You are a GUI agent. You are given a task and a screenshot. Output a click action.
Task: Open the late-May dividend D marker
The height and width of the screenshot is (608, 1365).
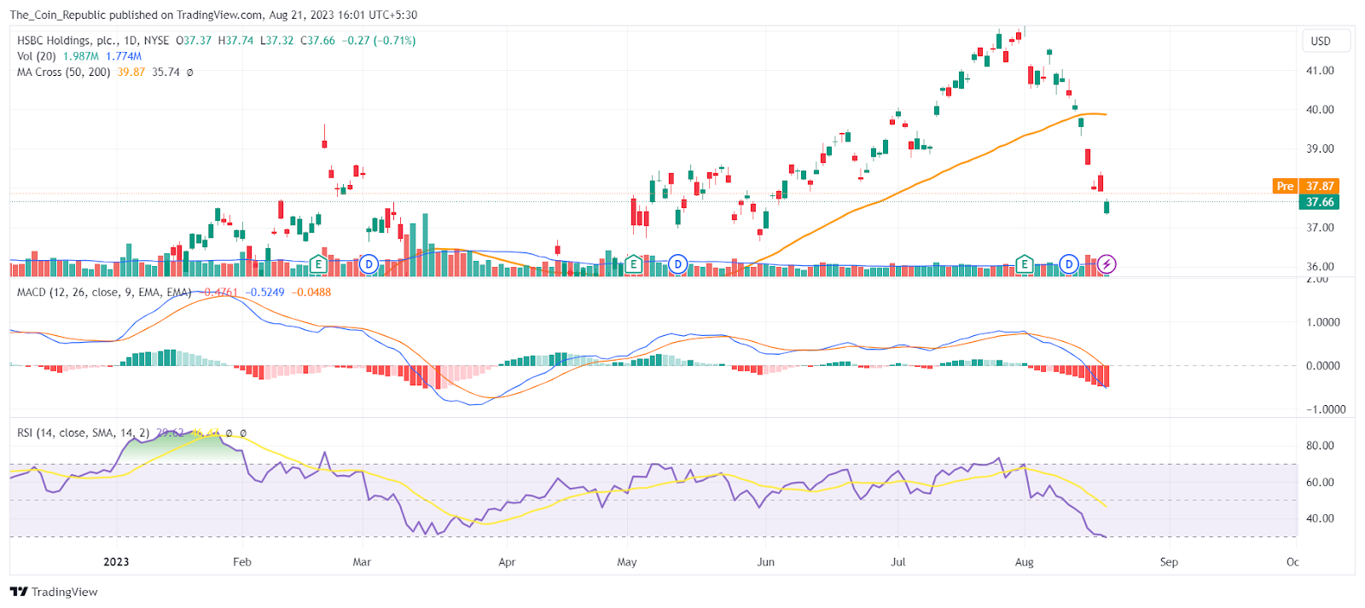[678, 264]
